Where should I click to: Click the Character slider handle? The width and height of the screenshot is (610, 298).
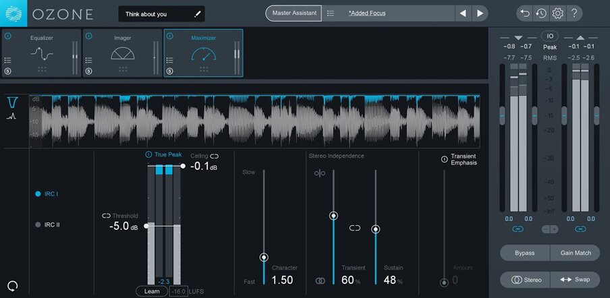(264, 257)
